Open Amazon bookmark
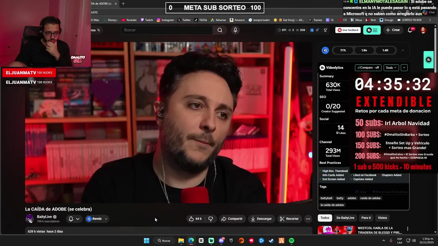438x246 pixels. (237, 20)
